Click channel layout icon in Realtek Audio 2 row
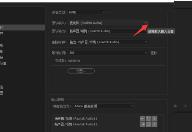The height and width of the screenshot is (132, 192). coord(148,124)
